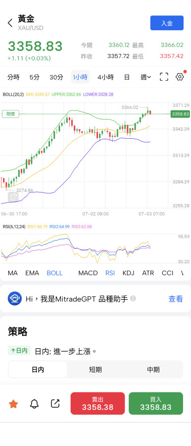Tap the UPPER:3362.86 legend value
Screen dimensions: 191x446
[66, 94]
